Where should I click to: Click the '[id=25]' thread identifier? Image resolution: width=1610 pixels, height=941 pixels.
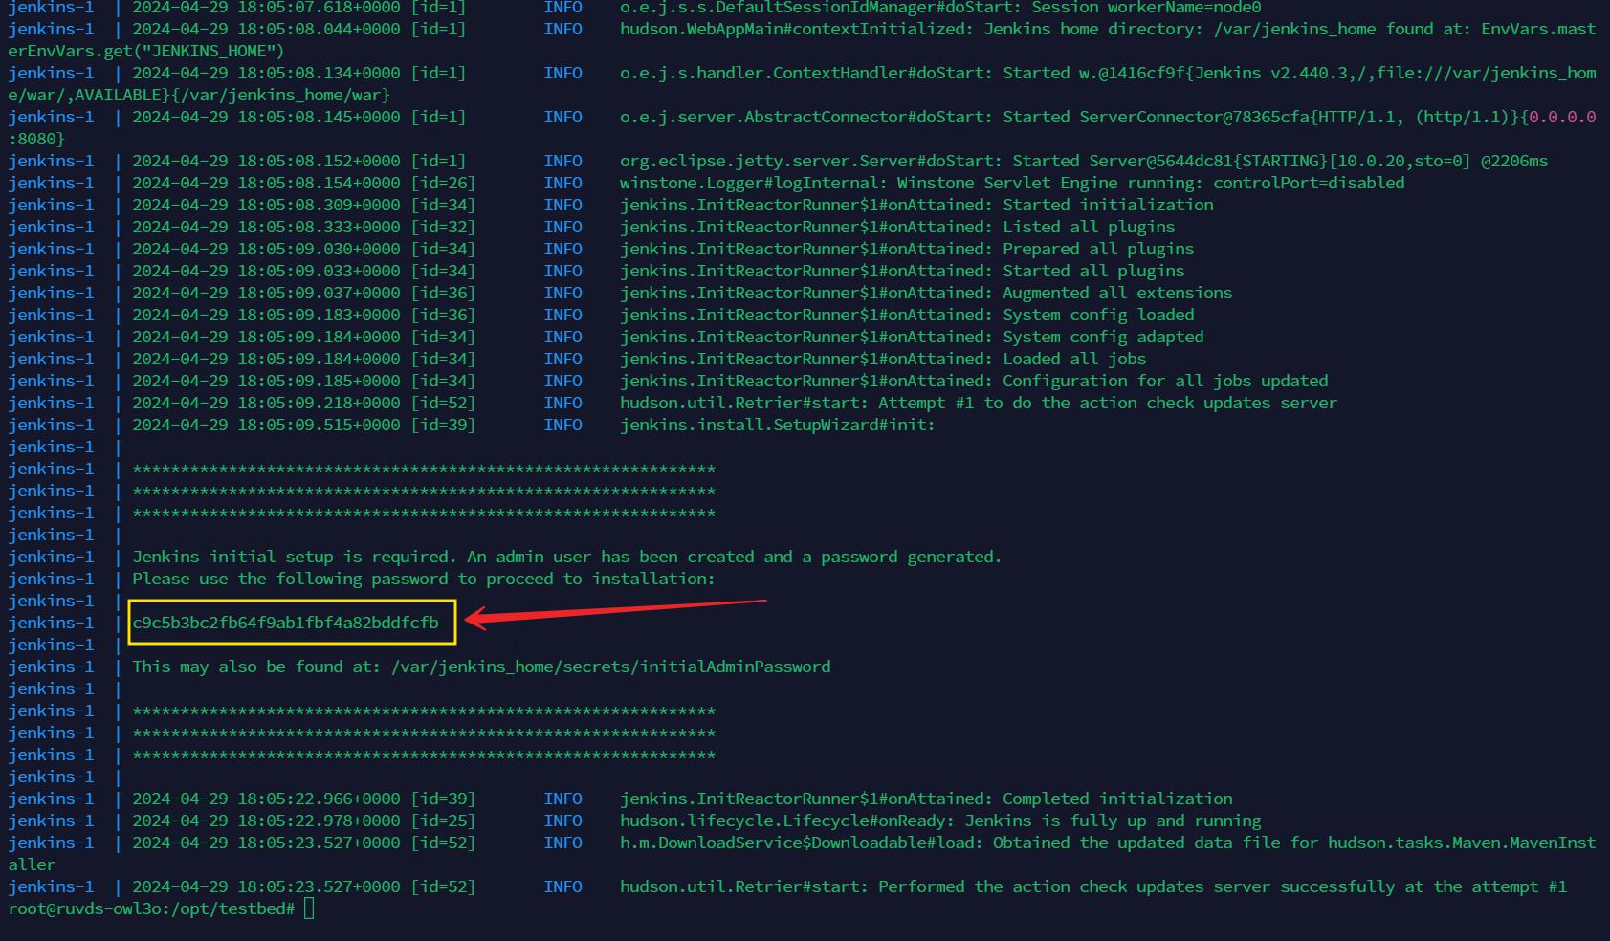click(x=443, y=821)
